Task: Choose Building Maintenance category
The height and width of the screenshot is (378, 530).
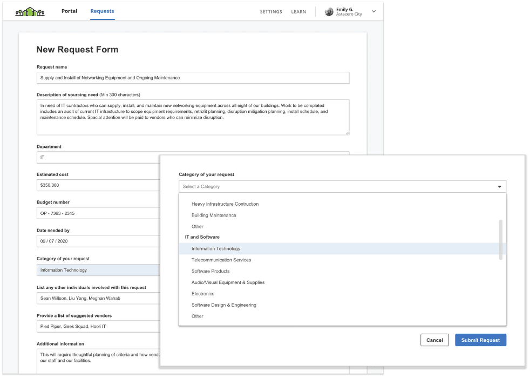Action: [x=214, y=215]
